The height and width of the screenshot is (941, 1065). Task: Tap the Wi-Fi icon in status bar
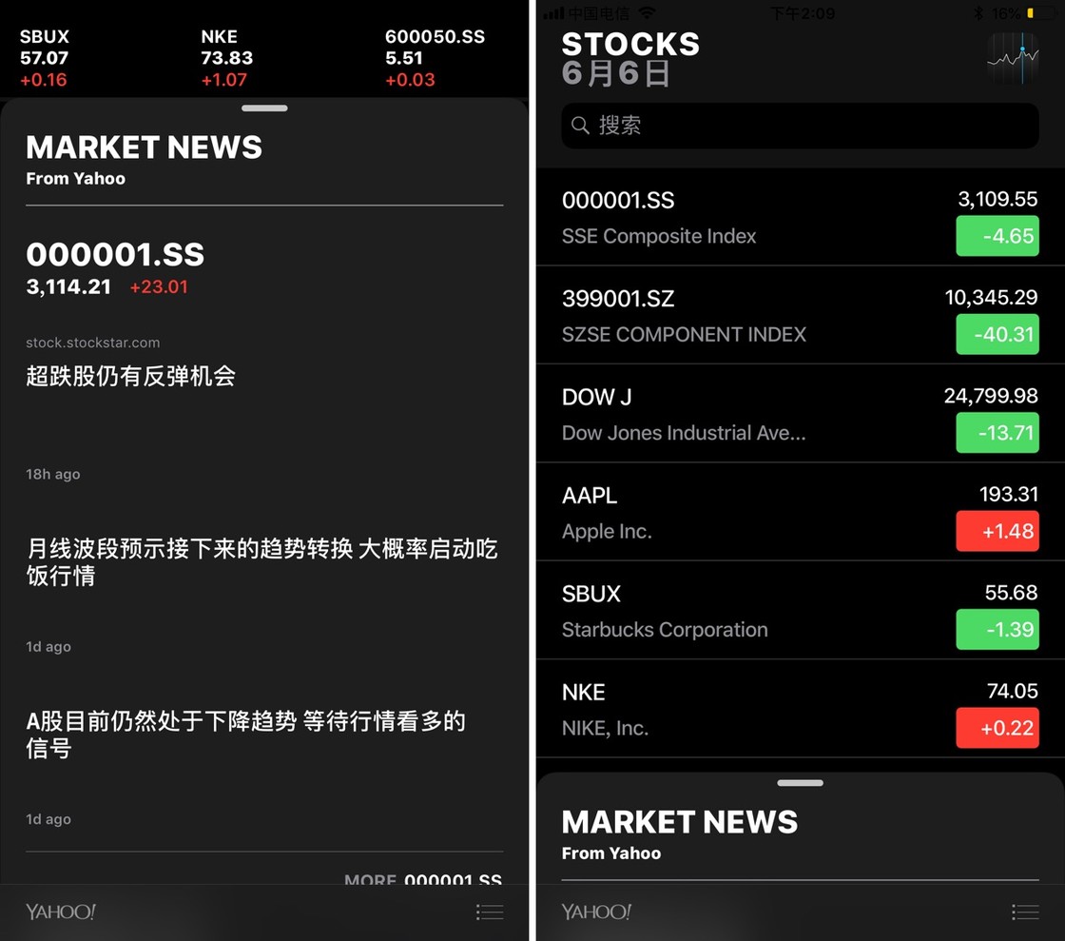point(648,13)
